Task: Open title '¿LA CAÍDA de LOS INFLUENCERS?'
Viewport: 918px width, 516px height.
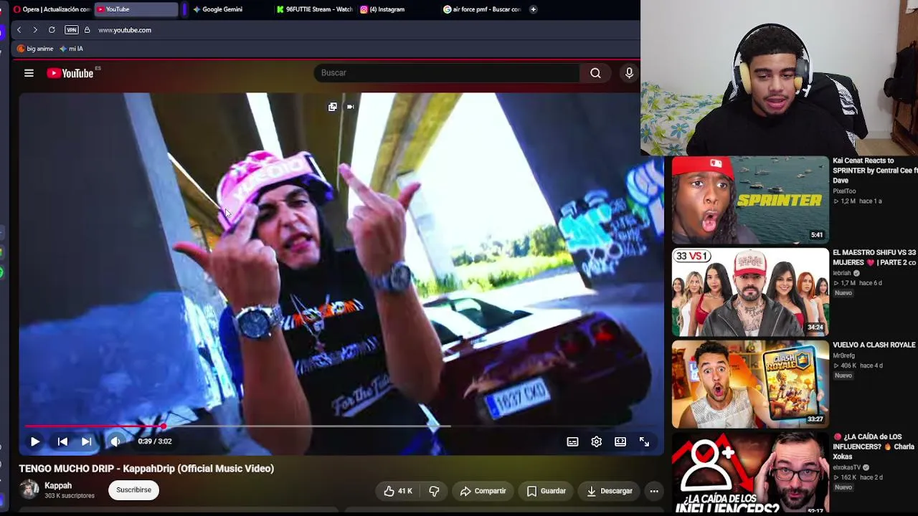Action: [875, 446]
